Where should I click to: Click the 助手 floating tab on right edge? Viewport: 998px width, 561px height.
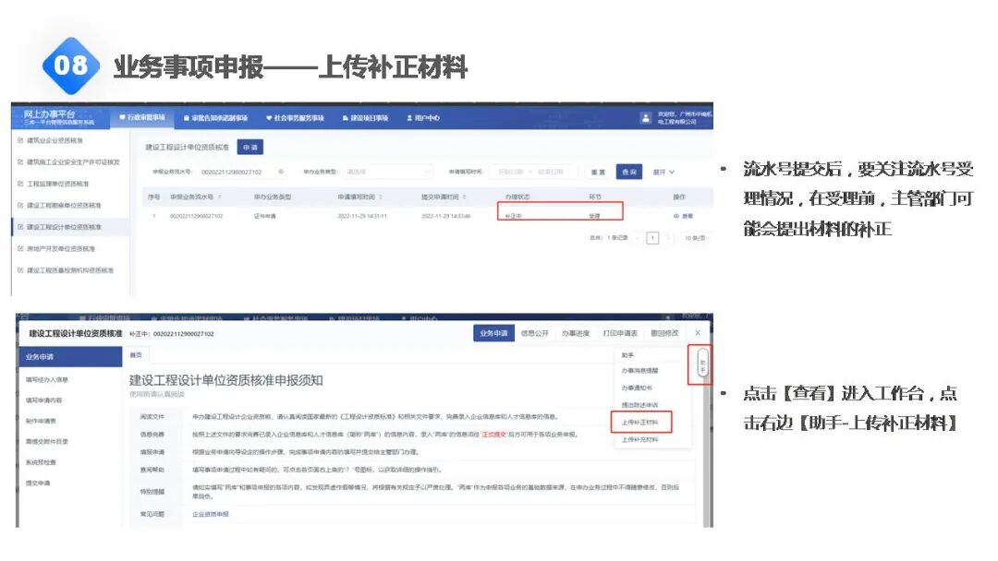(x=703, y=363)
